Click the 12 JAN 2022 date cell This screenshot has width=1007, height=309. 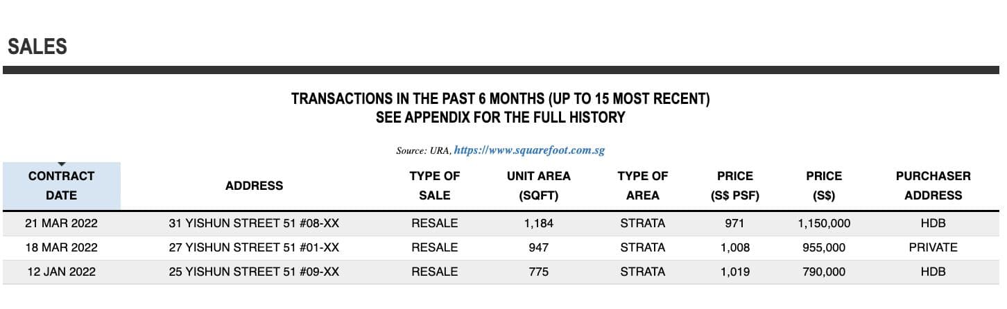62,272
